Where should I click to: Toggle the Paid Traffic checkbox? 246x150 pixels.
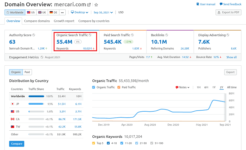119,87
